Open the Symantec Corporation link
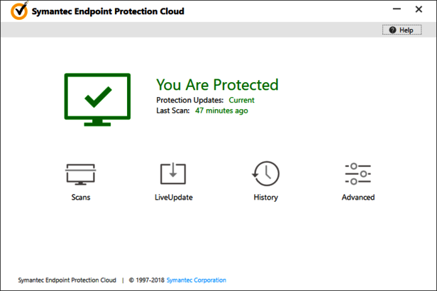This screenshot has width=437, height=291. pos(197,280)
